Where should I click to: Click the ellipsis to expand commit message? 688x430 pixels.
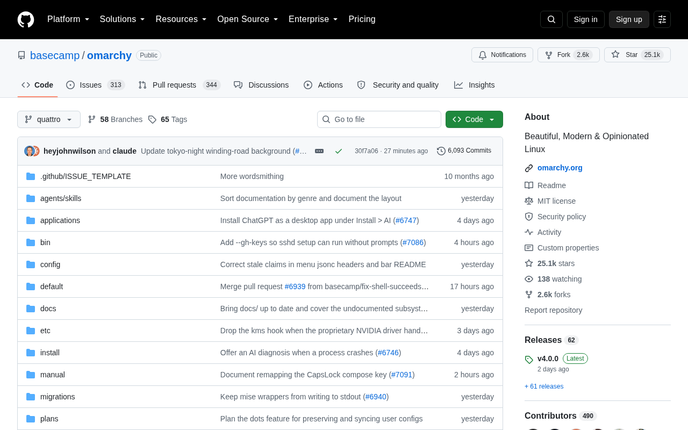point(319,151)
